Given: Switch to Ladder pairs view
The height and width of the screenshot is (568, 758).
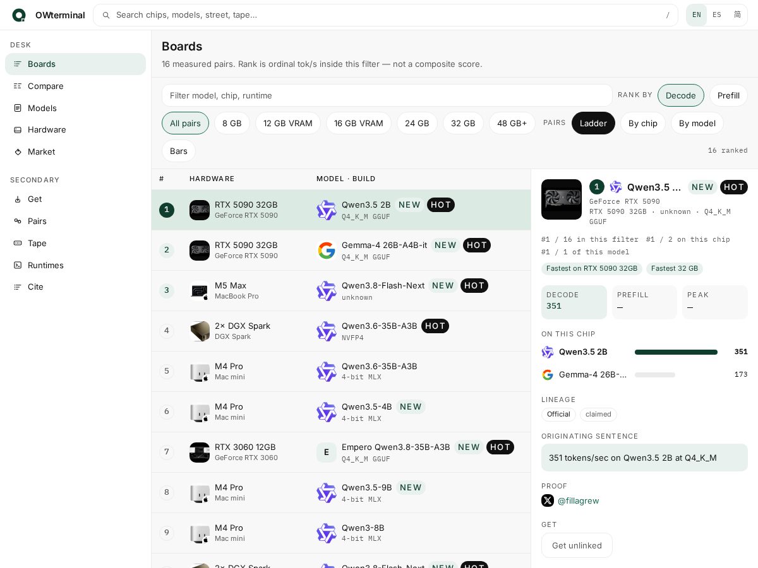Looking at the screenshot, I should click(593, 123).
